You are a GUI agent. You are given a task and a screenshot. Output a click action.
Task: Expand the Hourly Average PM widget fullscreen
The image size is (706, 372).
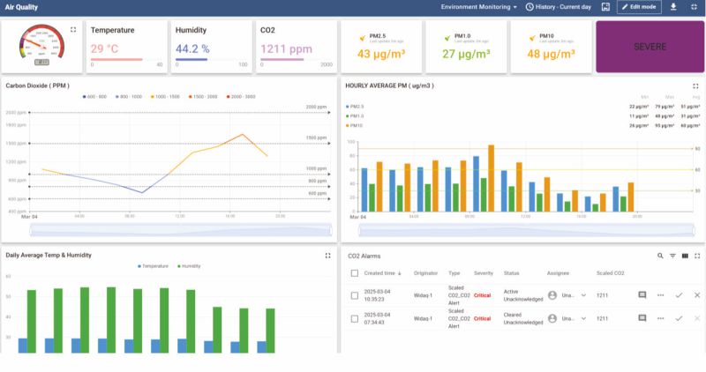click(695, 86)
